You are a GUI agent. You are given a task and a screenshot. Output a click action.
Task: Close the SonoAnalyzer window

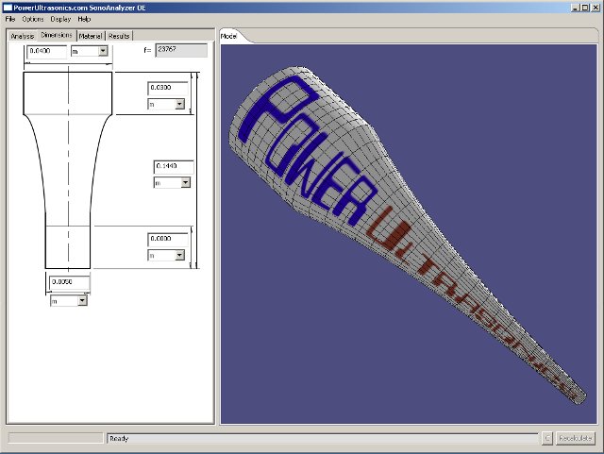(x=596, y=8)
